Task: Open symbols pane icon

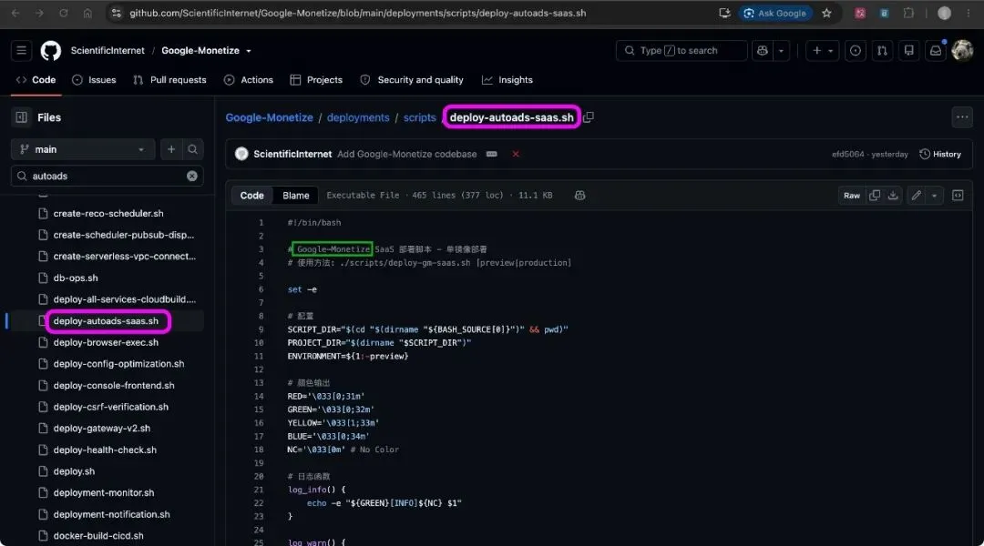Action: coord(958,196)
